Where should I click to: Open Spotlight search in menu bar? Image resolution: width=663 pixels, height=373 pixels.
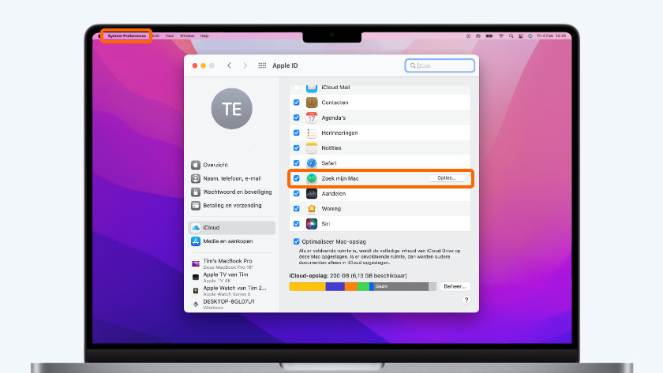pyautogui.click(x=511, y=36)
